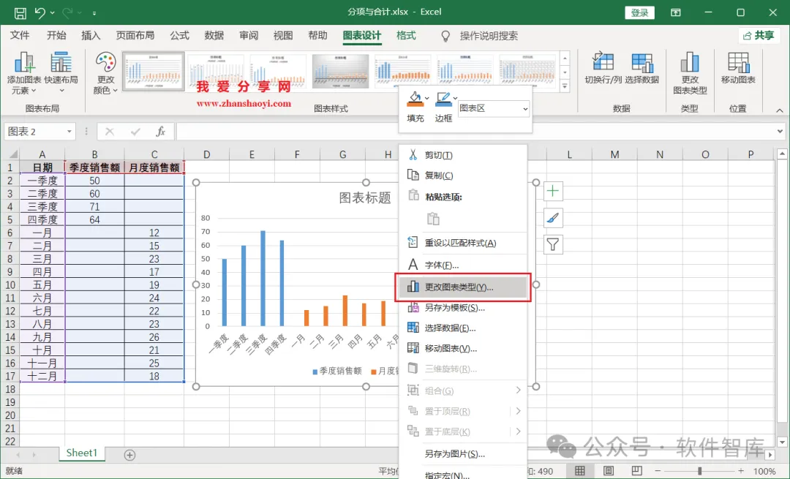Expand the chart styles gallery More arrow
This screenshot has width=790, height=479.
click(x=565, y=86)
